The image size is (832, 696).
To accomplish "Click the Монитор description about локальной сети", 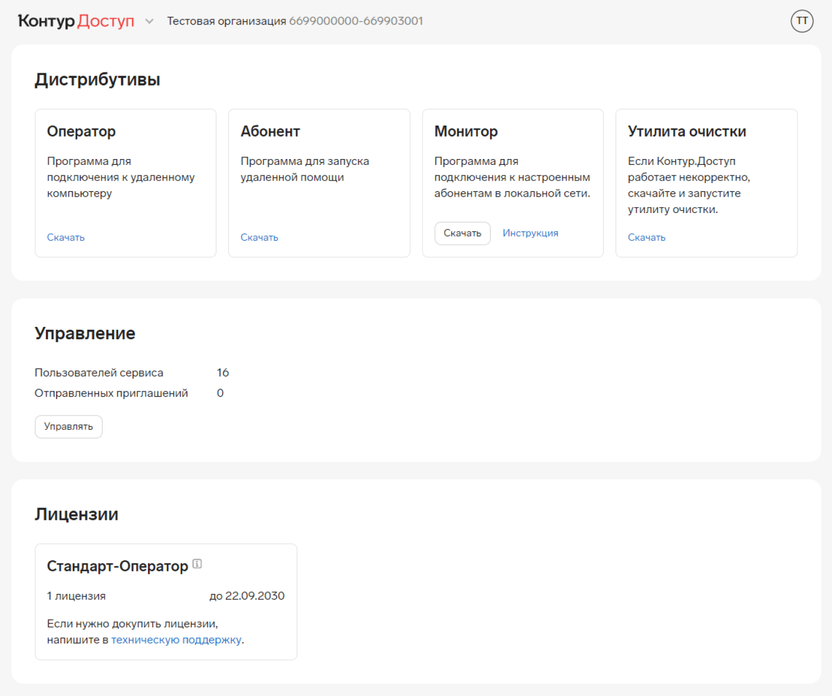I will pos(512,177).
